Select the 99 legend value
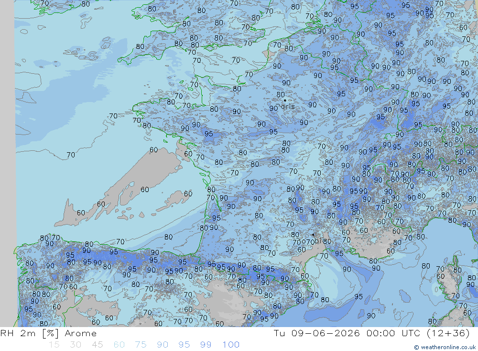 [206, 345]
